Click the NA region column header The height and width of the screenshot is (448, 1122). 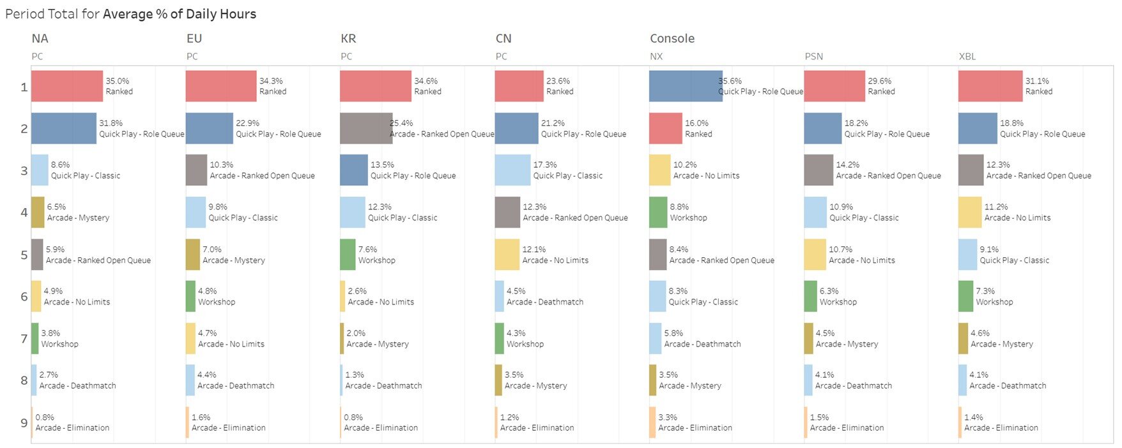[x=40, y=38]
